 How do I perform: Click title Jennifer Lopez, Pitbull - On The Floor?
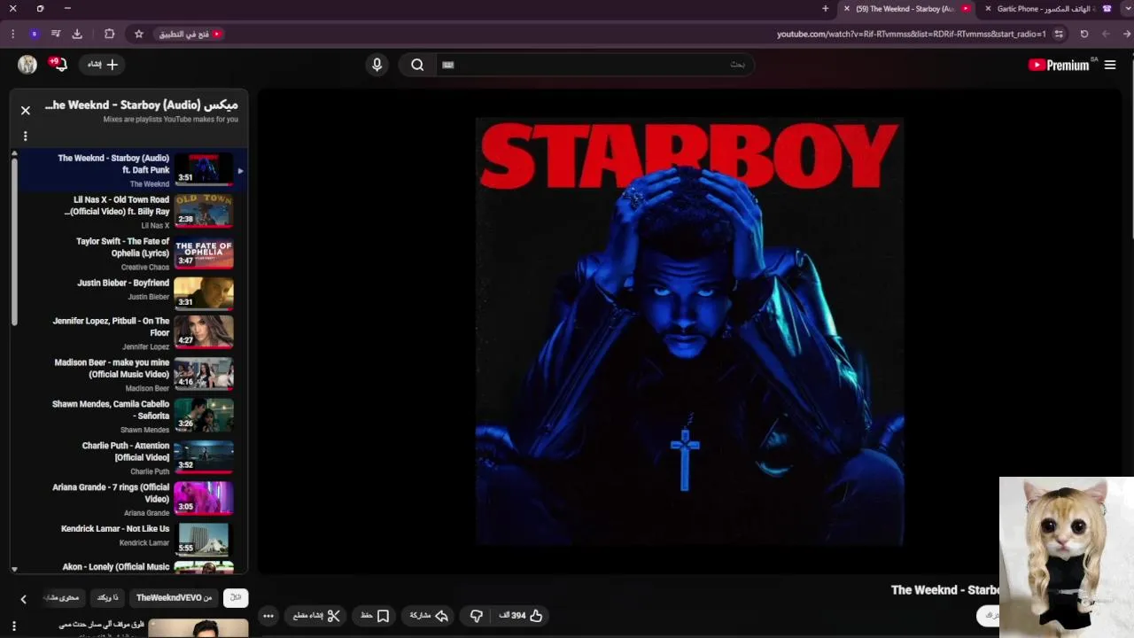(x=111, y=327)
